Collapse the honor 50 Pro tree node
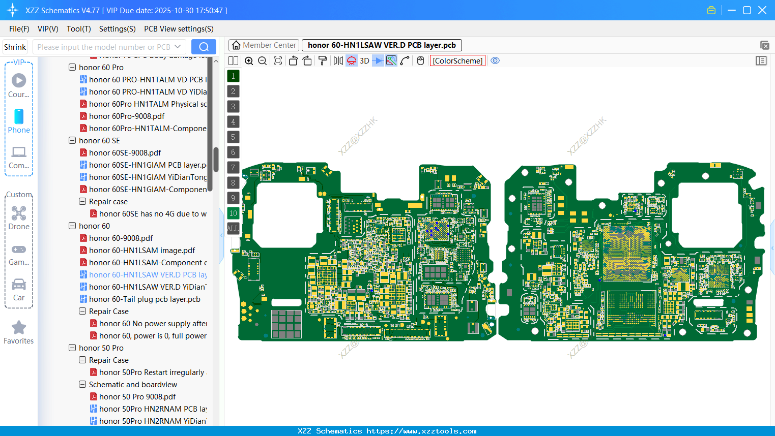The image size is (775, 436). [x=72, y=348]
